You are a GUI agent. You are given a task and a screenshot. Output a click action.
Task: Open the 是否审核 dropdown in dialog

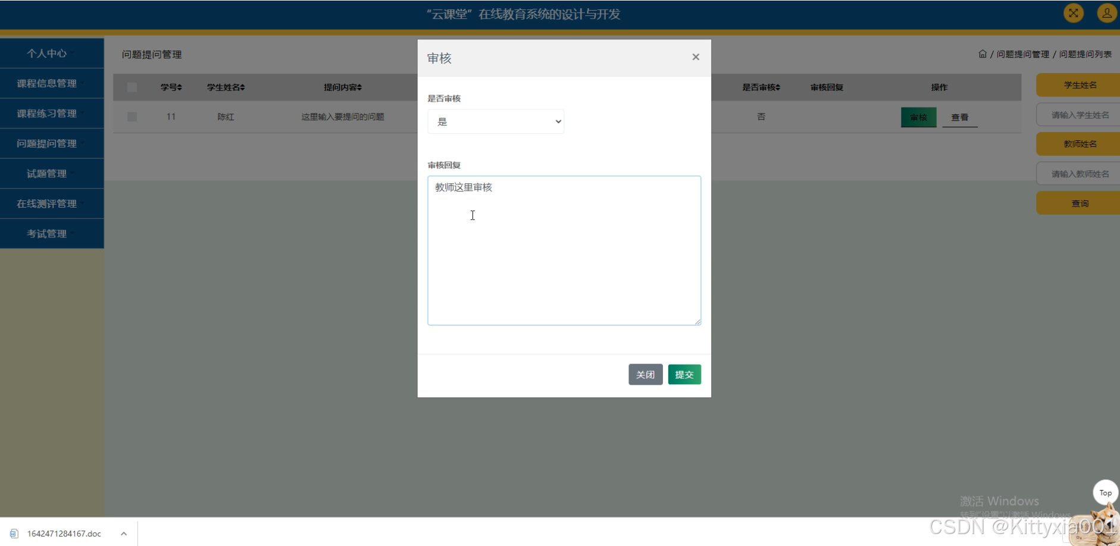[x=496, y=121]
